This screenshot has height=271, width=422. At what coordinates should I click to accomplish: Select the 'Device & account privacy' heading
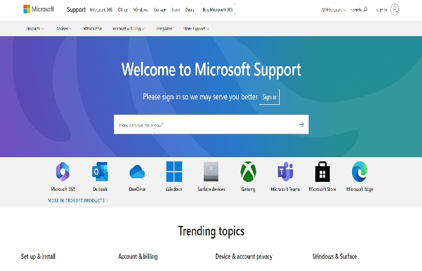[x=244, y=257]
